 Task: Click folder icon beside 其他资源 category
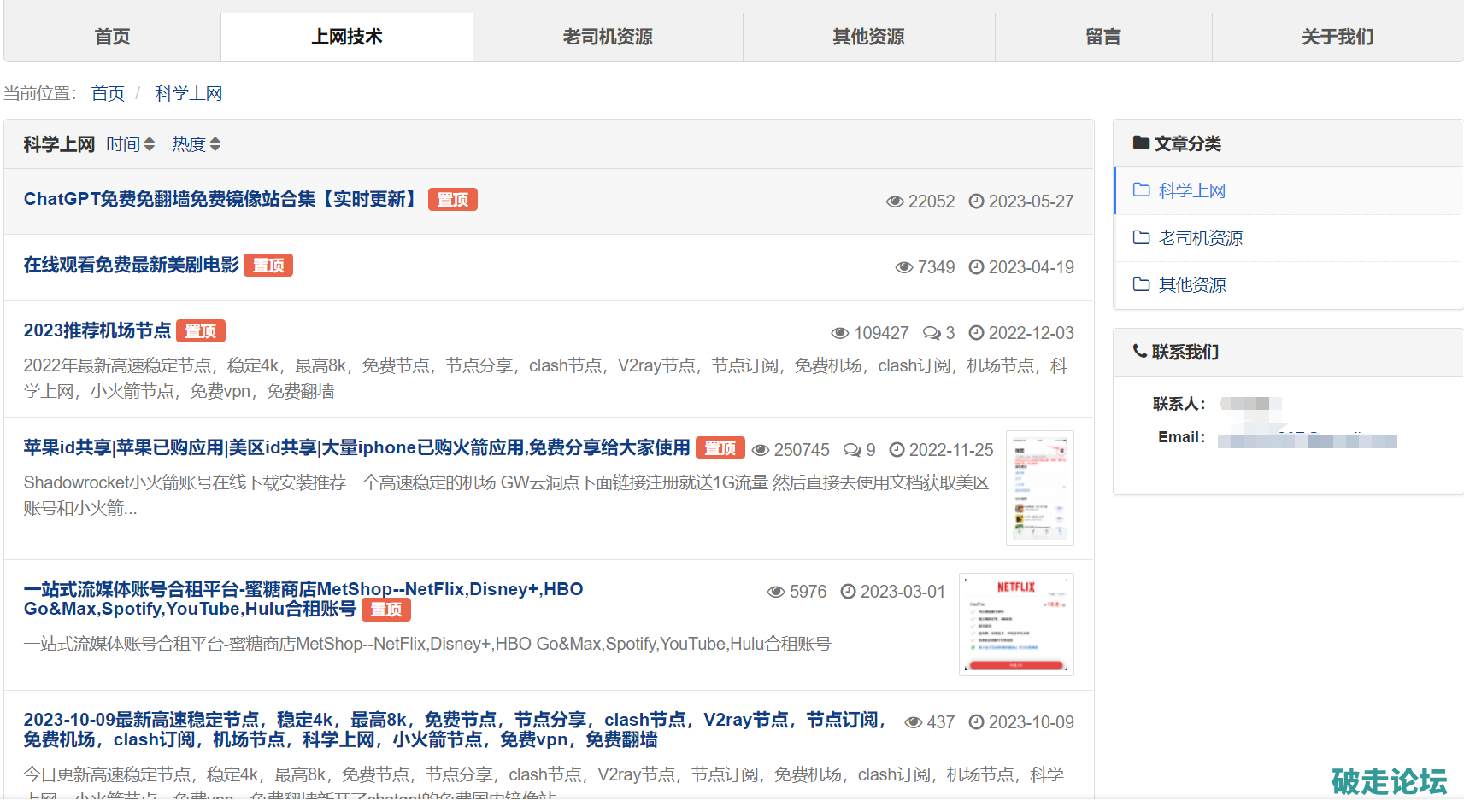click(x=1141, y=284)
